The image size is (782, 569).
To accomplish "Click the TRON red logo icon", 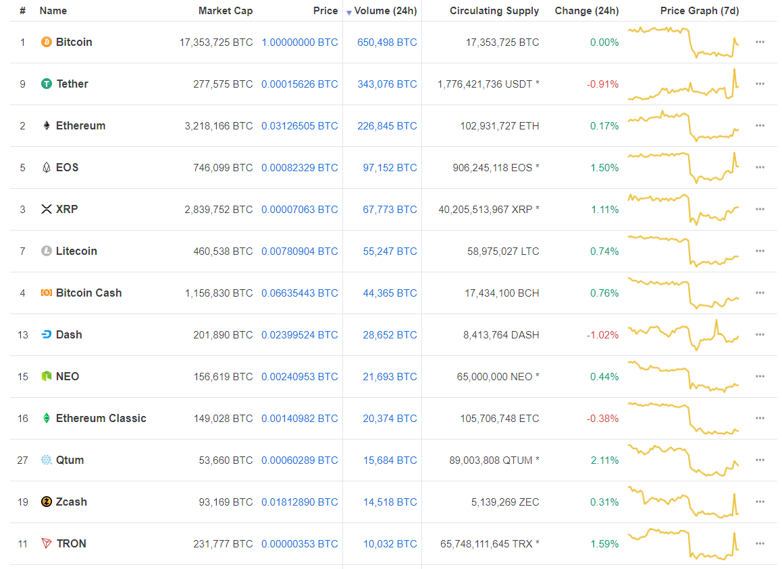I will click(47, 543).
